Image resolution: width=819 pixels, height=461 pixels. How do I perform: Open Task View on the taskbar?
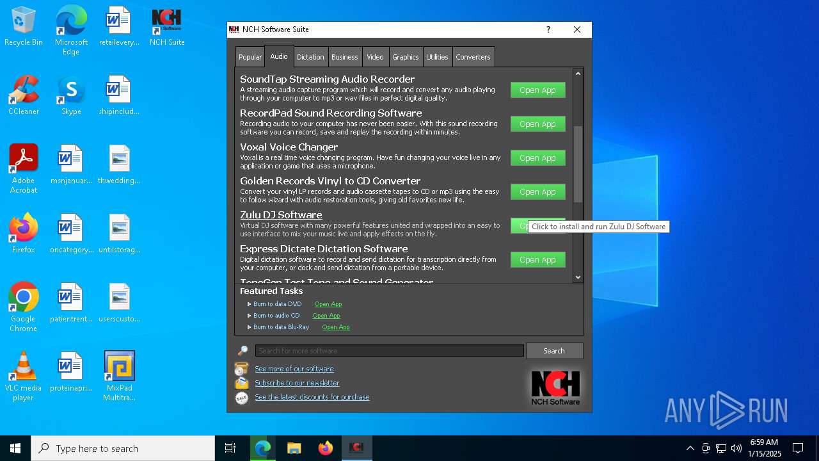pyautogui.click(x=230, y=448)
